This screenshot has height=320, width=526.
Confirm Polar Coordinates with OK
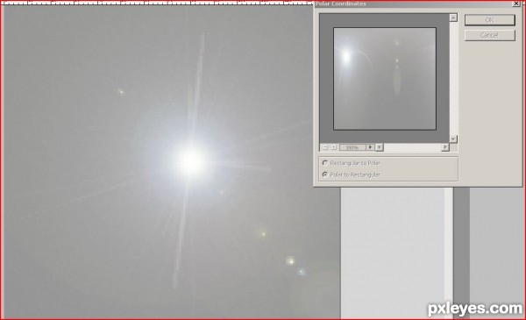click(x=489, y=20)
